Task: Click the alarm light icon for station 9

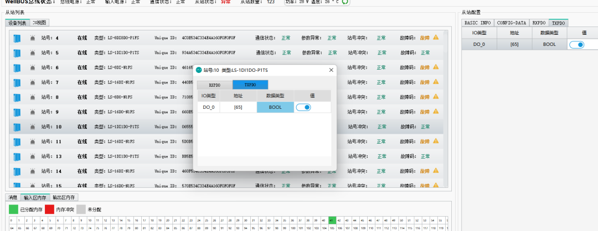Action: pos(33,112)
